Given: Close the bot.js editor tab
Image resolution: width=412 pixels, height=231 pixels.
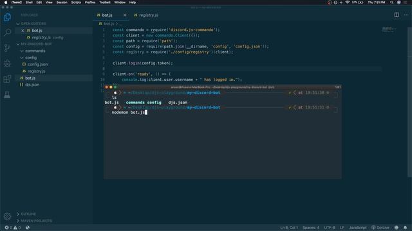Looking at the screenshot, I should coord(125,15).
